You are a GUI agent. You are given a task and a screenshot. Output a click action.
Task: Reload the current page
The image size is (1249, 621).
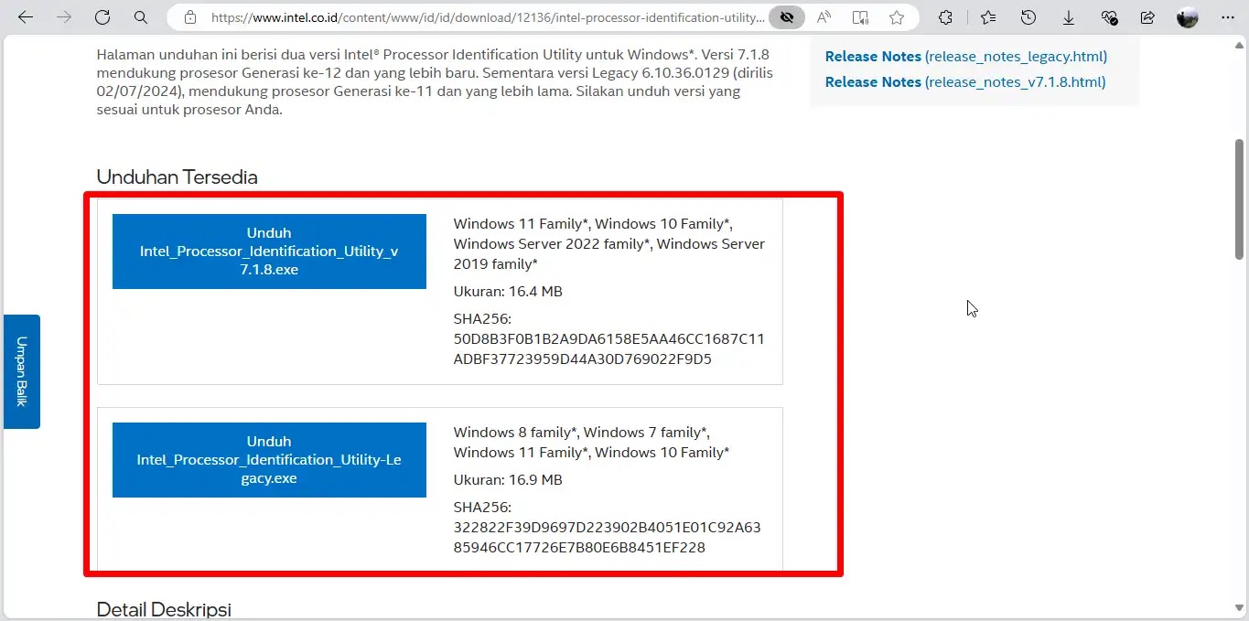[102, 17]
